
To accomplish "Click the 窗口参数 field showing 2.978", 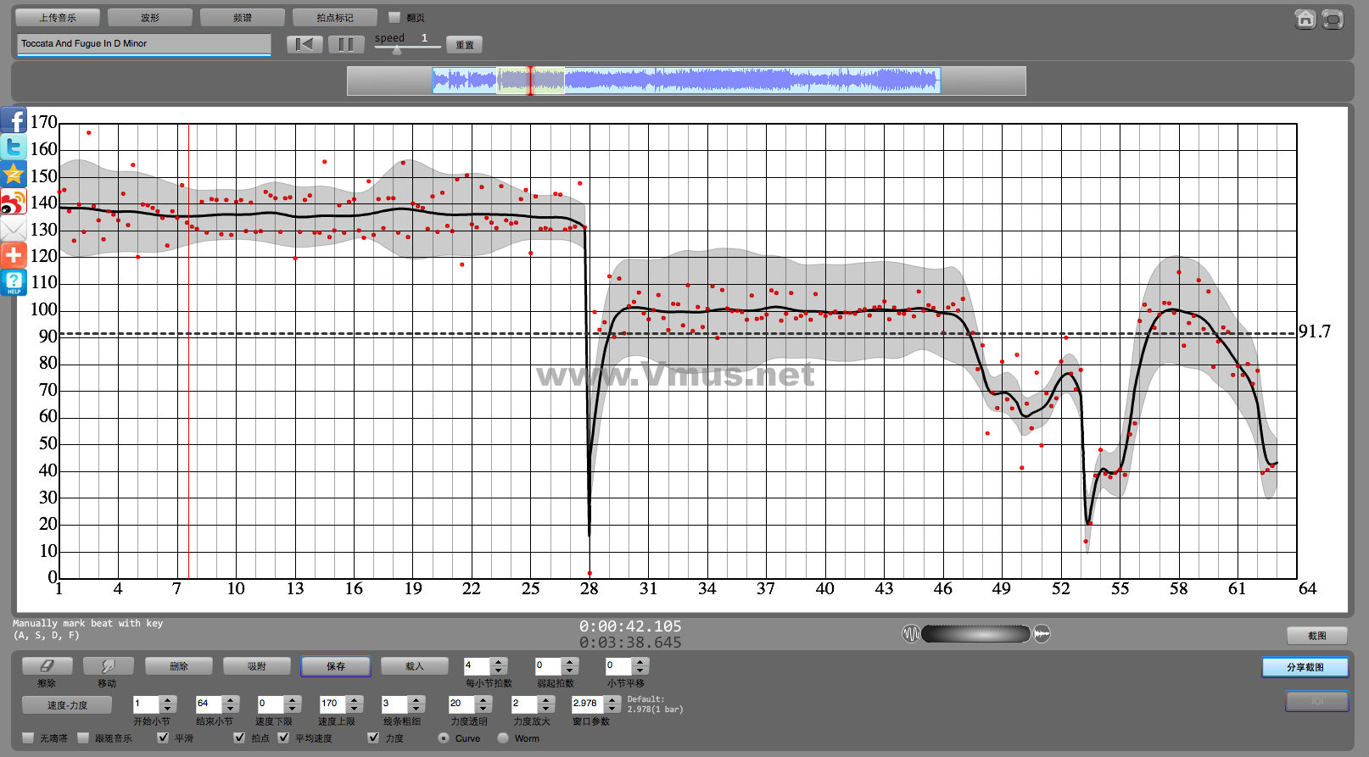I will click(x=589, y=704).
